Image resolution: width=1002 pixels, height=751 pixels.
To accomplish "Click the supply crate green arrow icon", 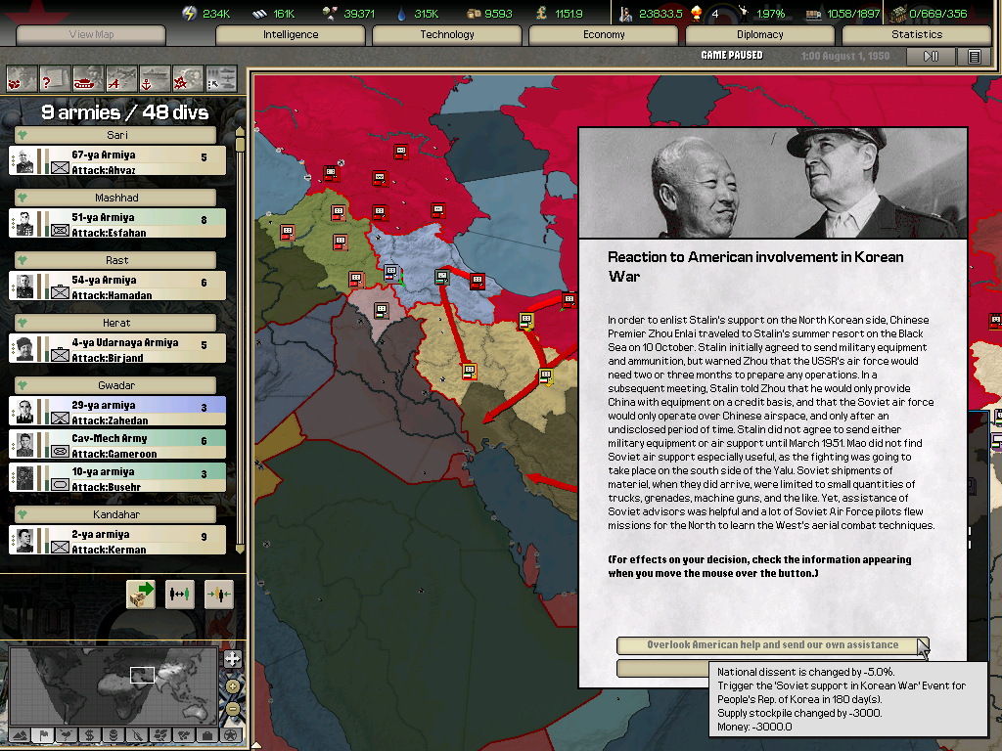I will 141,594.
